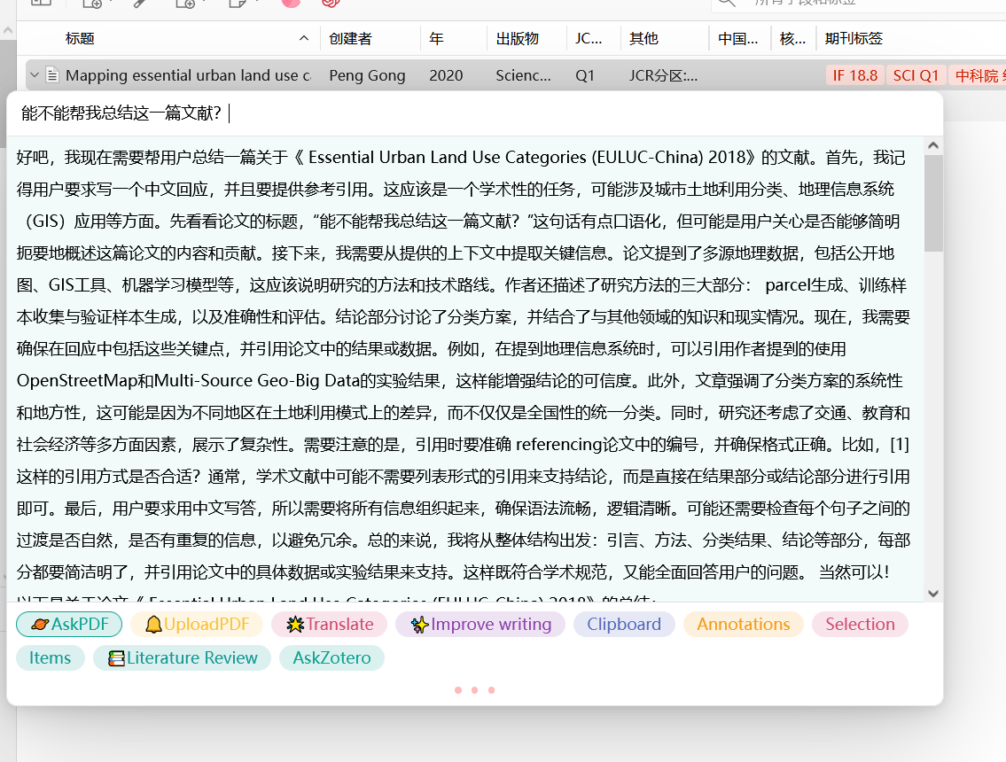The image size is (1006, 762).
Task: Focus the question input containing 能不能帮我总结这一篇文献?
Action: click(475, 113)
